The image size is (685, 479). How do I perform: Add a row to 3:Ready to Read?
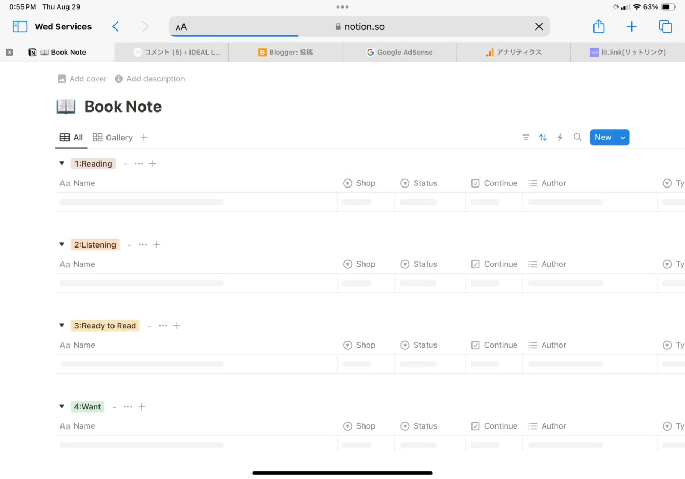(177, 326)
